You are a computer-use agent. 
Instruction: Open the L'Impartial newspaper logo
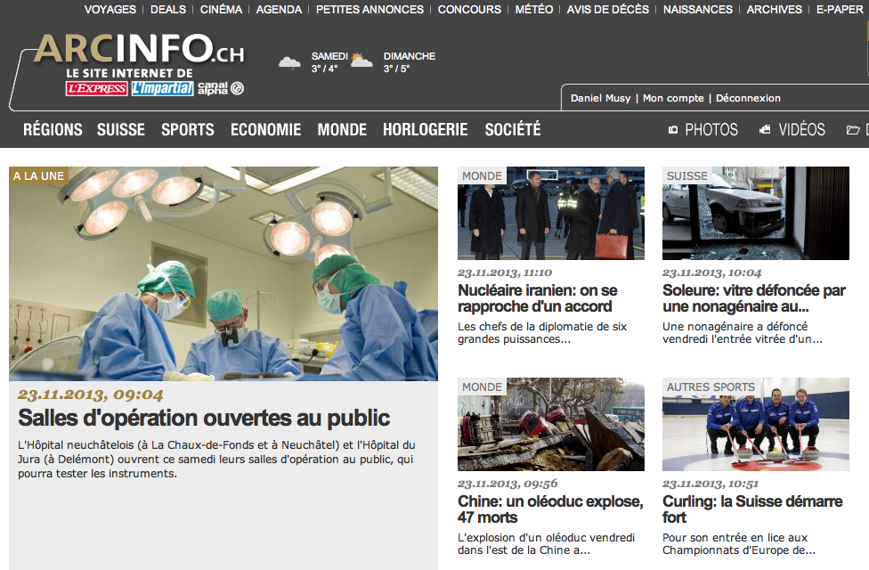tap(162, 88)
